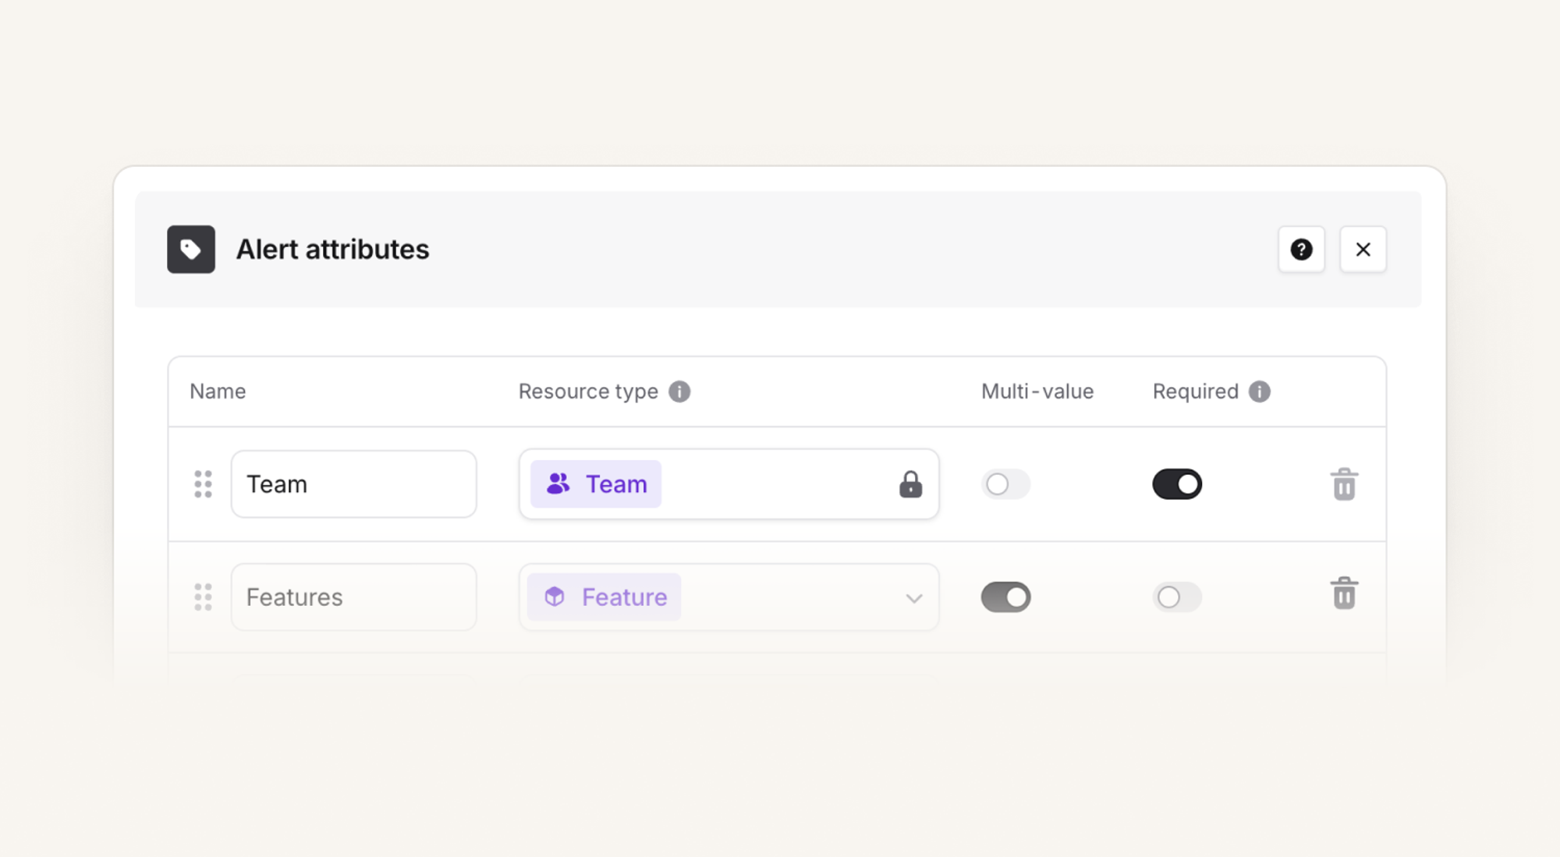Open help with the question mark button
This screenshot has height=857, width=1560.
coord(1301,250)
